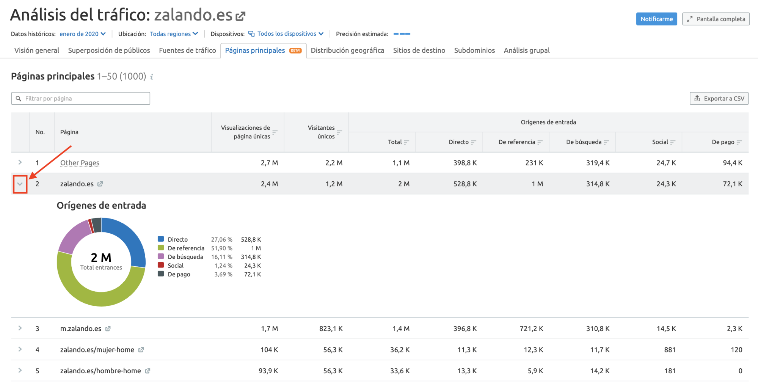758x382 pixels.
Task: Click the 528,8 K Directo cell for zalando.es
Action: pos(465,184)
